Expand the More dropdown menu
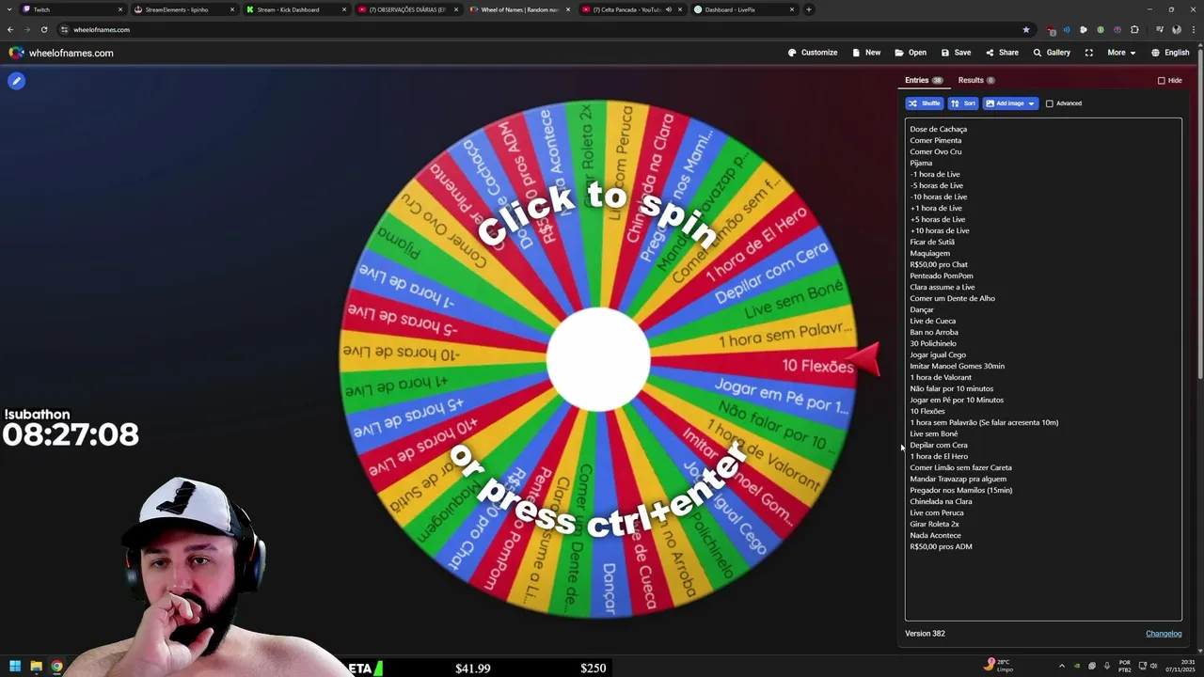This screenshot has height=677, width=1204. (1121, 53)
